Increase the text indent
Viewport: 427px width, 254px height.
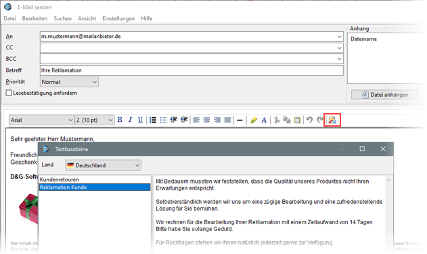[x=184, y=120]
